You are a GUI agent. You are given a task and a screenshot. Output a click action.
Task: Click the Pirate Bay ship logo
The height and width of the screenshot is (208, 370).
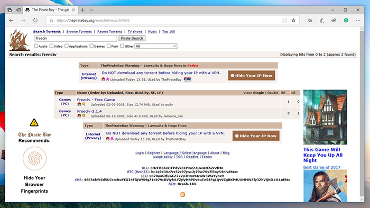coord(20,40)
